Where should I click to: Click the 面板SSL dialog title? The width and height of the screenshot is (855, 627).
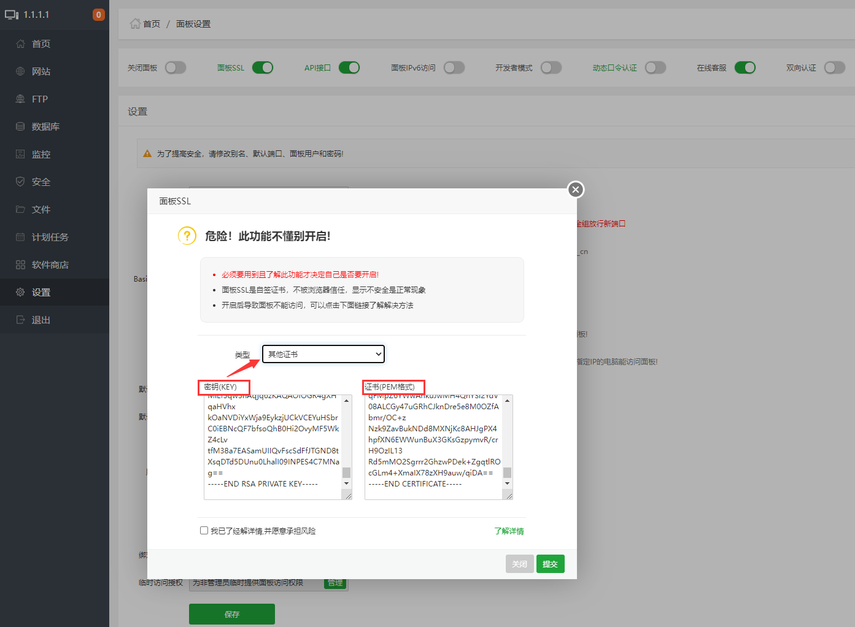(x=175, y=201)
